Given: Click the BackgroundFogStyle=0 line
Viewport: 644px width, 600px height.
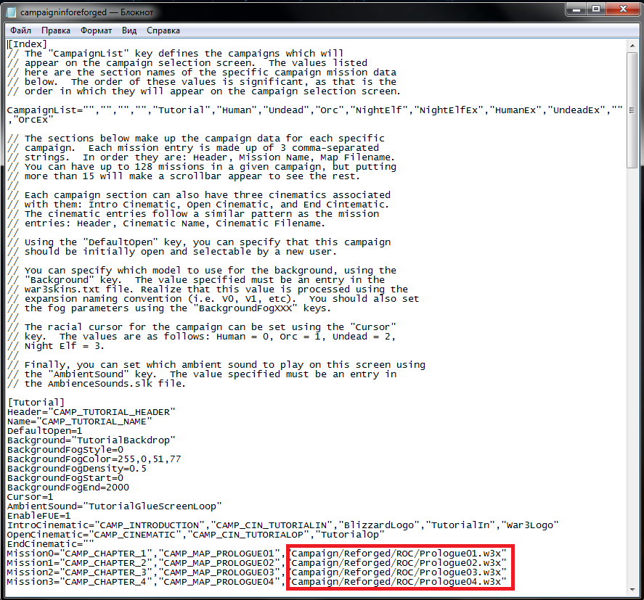Looking at the screenshot, I should 65,450.
